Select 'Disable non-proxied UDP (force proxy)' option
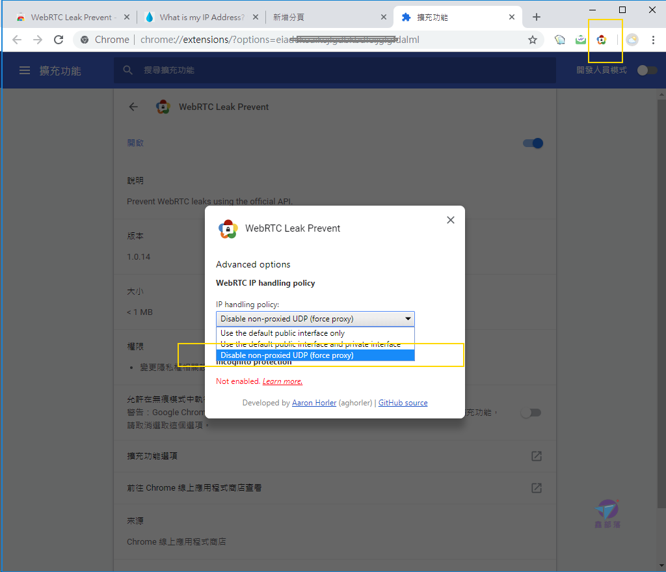Viewport: 666px width, 572px height. point(315,355)
